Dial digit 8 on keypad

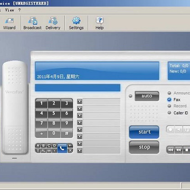click(54, 123)
